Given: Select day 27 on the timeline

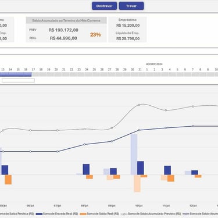Looking at the screenshot, I should click(x=110, y=69).
